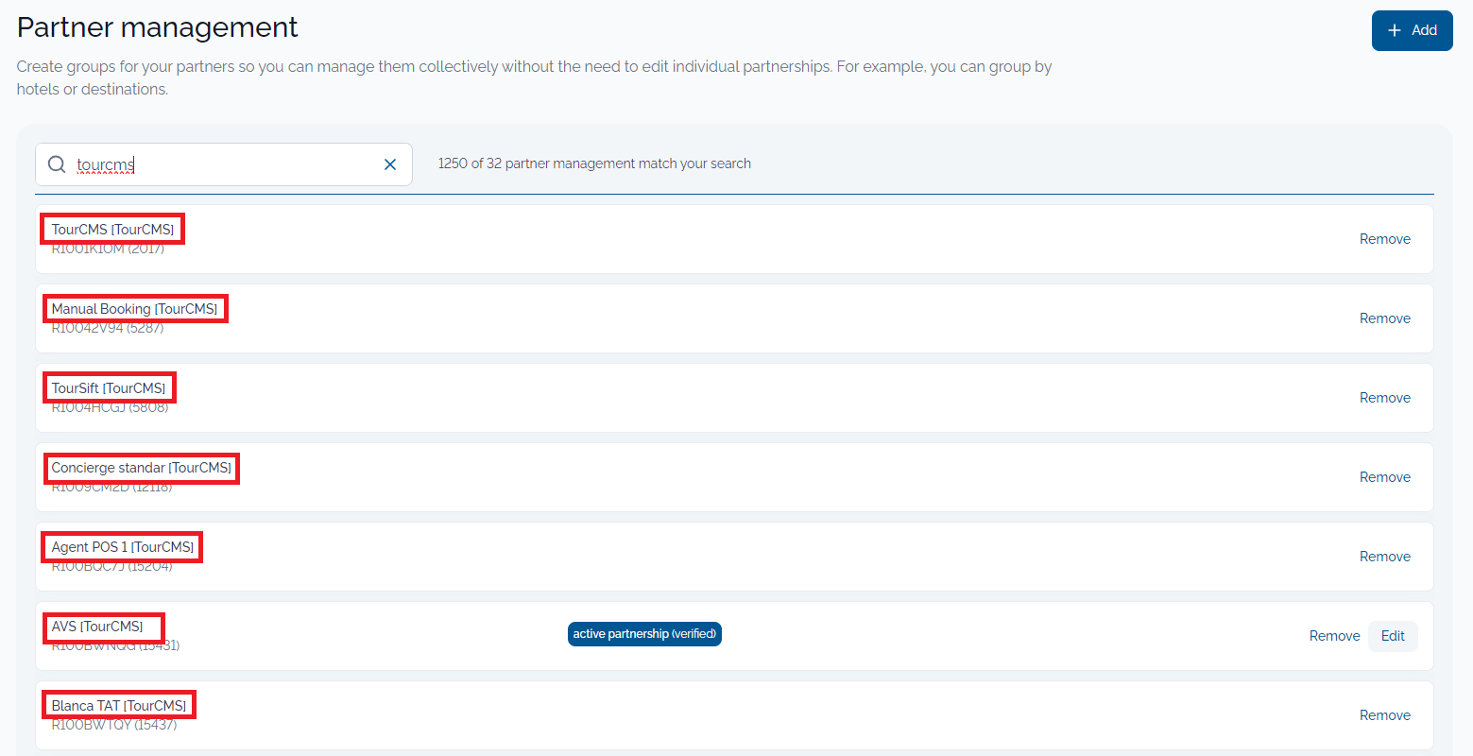Image resolution: width=1473 pixels, height=756 pixels.
Task: Click the magnifier search icon
Action: point(57,164)
